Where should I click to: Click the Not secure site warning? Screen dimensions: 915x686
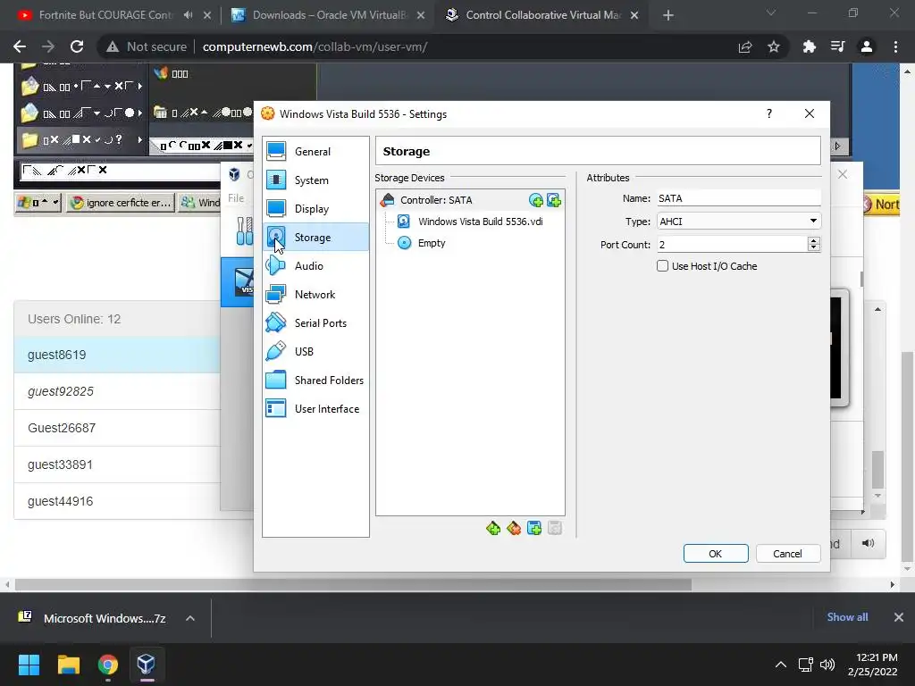tap(147, 46)
